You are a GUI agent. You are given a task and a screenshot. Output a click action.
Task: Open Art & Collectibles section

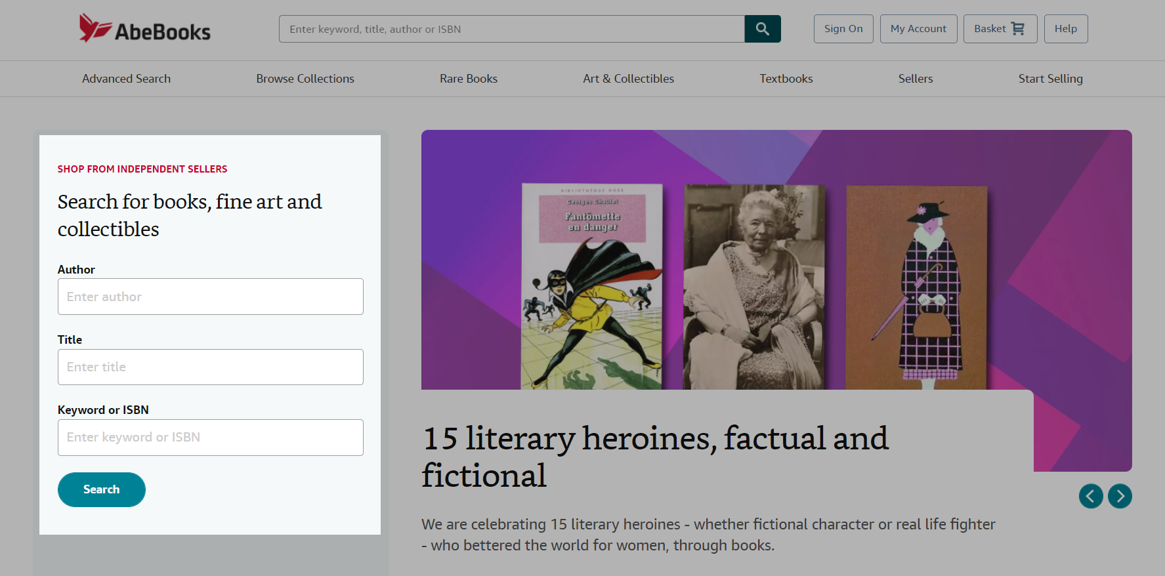pyautogui.click(x=629, y=79)
